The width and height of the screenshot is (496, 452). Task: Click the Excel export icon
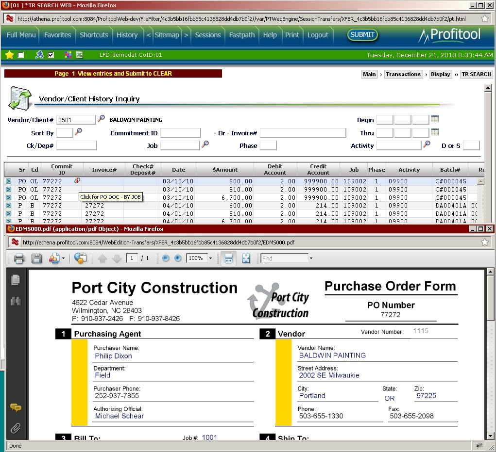79,55
